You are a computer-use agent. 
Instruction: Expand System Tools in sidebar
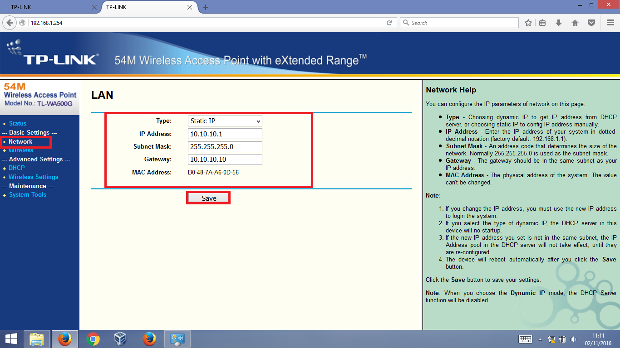pyautogui.click(x=28, y=194)
